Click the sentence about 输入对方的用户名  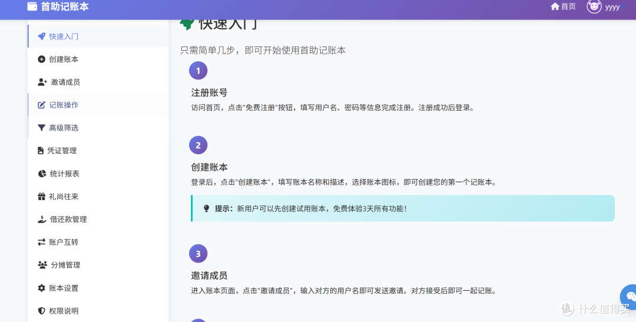point(343,291)
